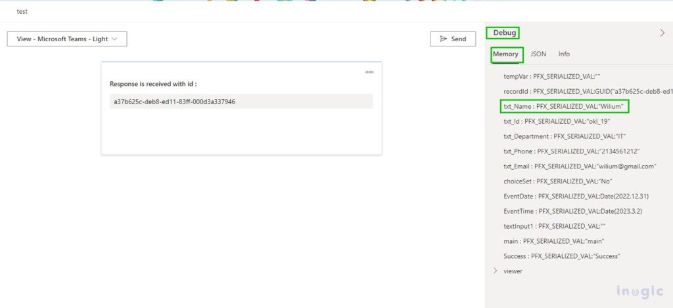Select the txt_Email wilium@gmail.com entry

(580, 166)
